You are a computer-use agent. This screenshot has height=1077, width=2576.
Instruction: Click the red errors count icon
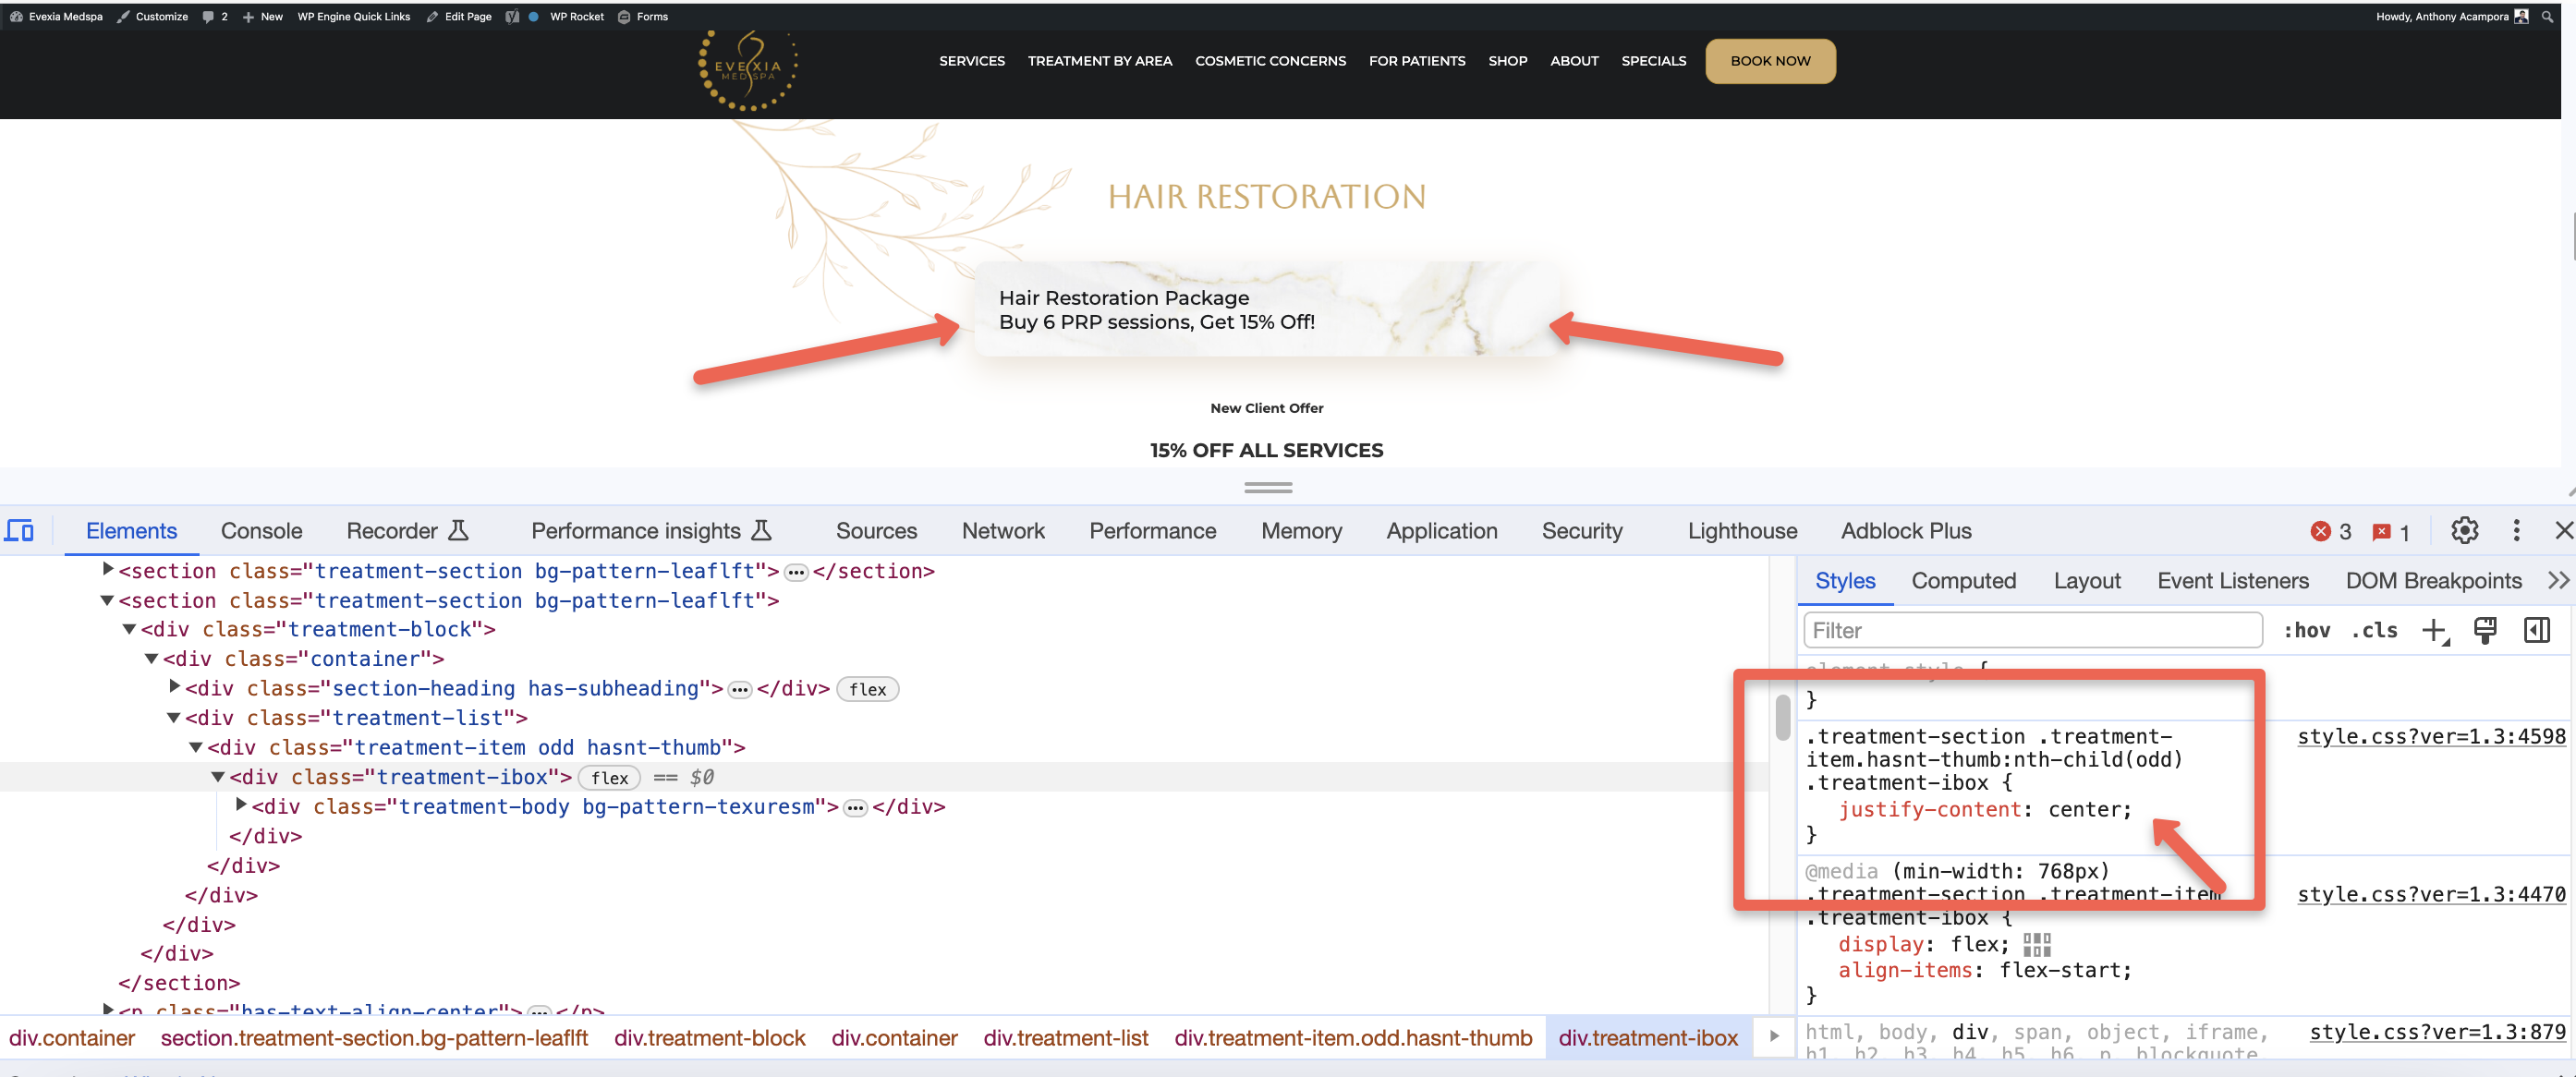pos(2320,532)
